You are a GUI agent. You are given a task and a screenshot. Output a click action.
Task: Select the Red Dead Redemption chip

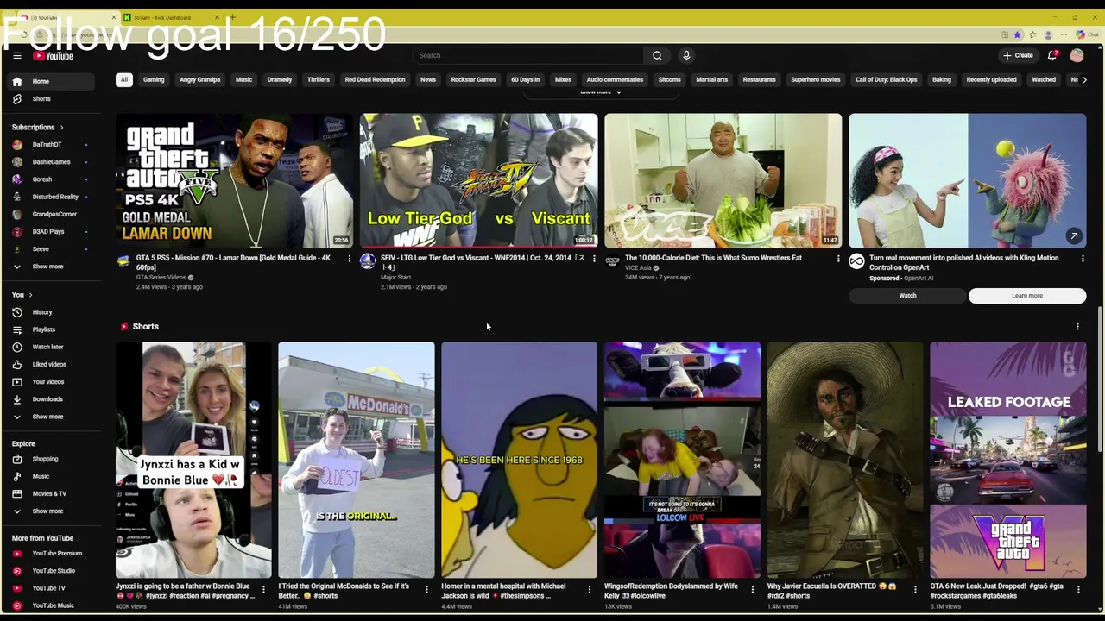375,79
